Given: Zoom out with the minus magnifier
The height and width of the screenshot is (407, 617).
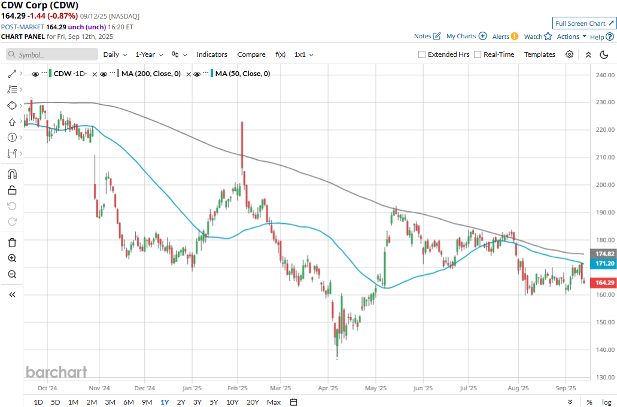Looking at the screenshot, I should coord(12,274).
